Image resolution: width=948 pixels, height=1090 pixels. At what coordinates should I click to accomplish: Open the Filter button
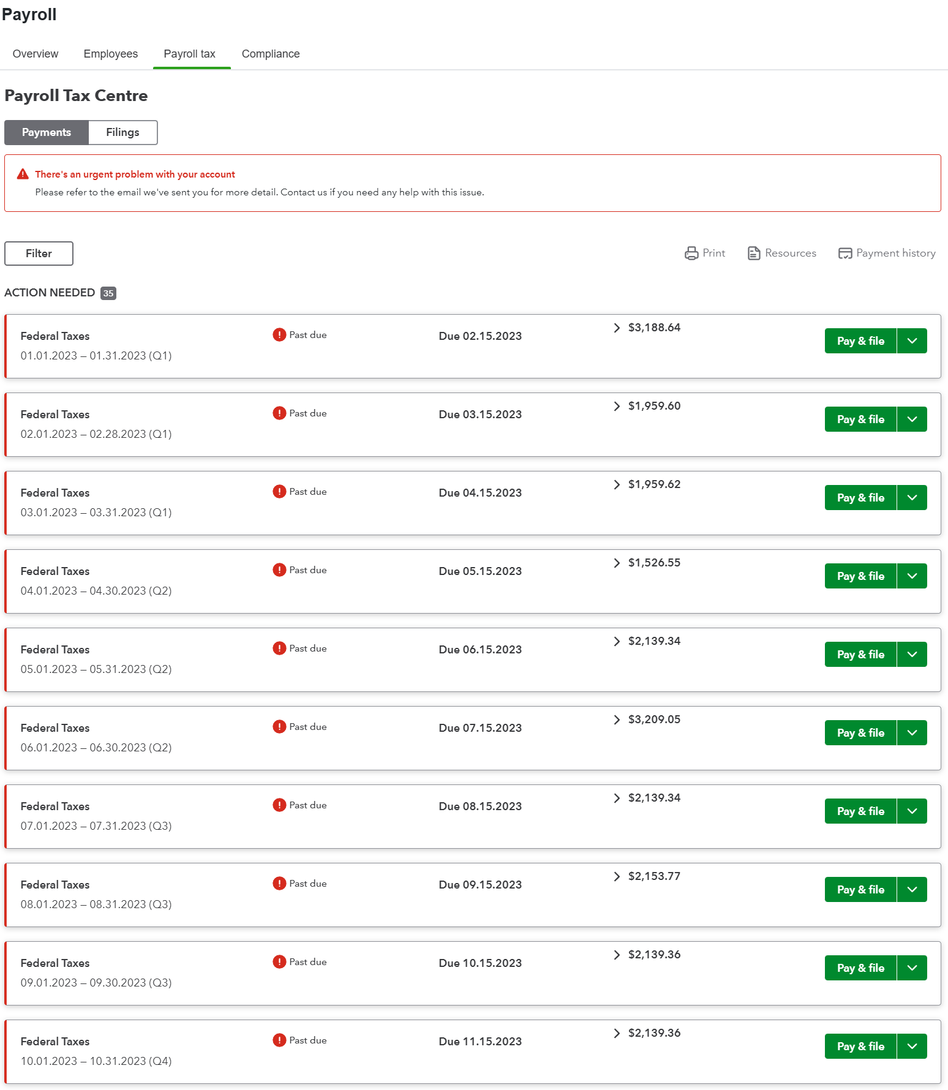click(x=39, y=254)
